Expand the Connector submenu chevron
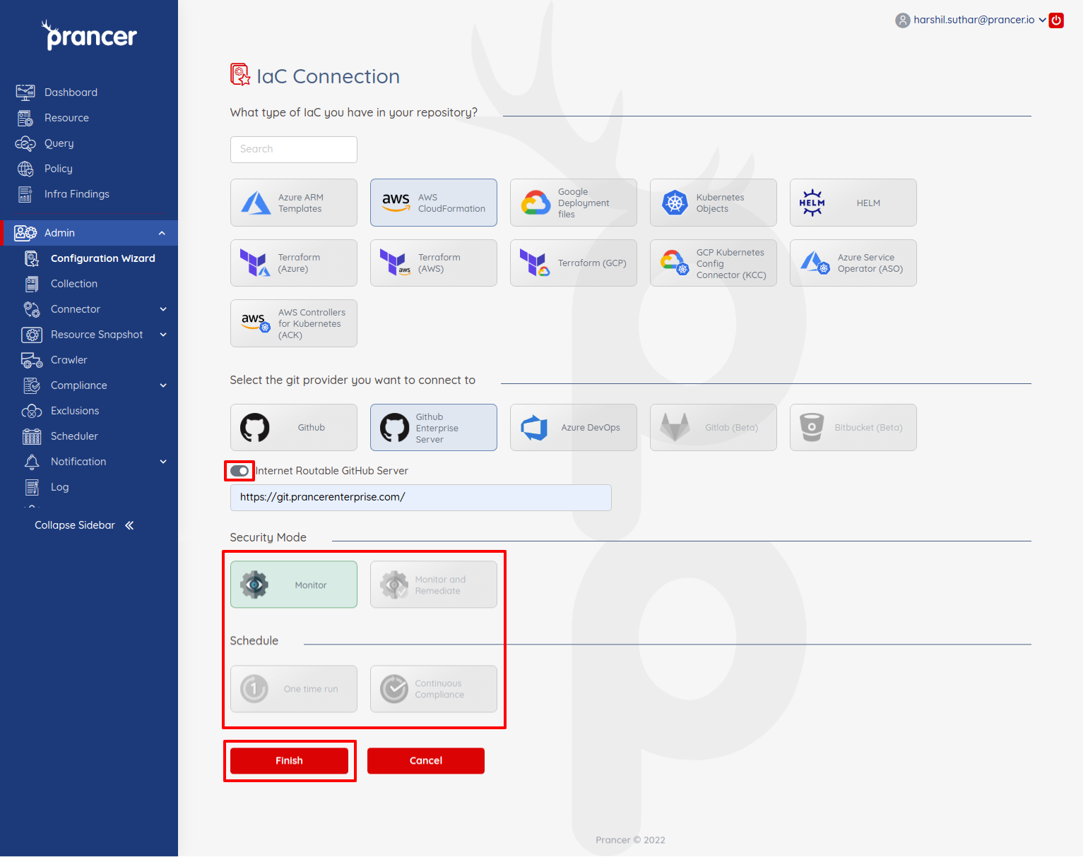The height and width of the screenshot is (857, 1083). [163, 309]
